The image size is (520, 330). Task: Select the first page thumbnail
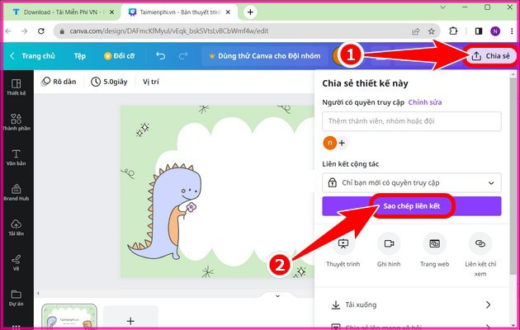click(69, 317)
